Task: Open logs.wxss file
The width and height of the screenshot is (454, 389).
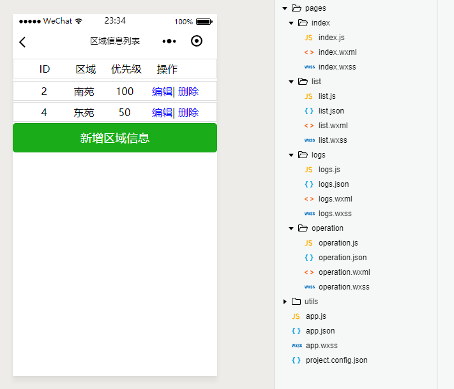Action: click(x=335, y=214)
